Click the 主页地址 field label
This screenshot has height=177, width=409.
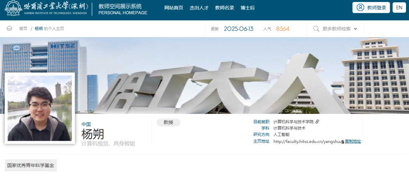pyautogui.click(x=261, y=141)
